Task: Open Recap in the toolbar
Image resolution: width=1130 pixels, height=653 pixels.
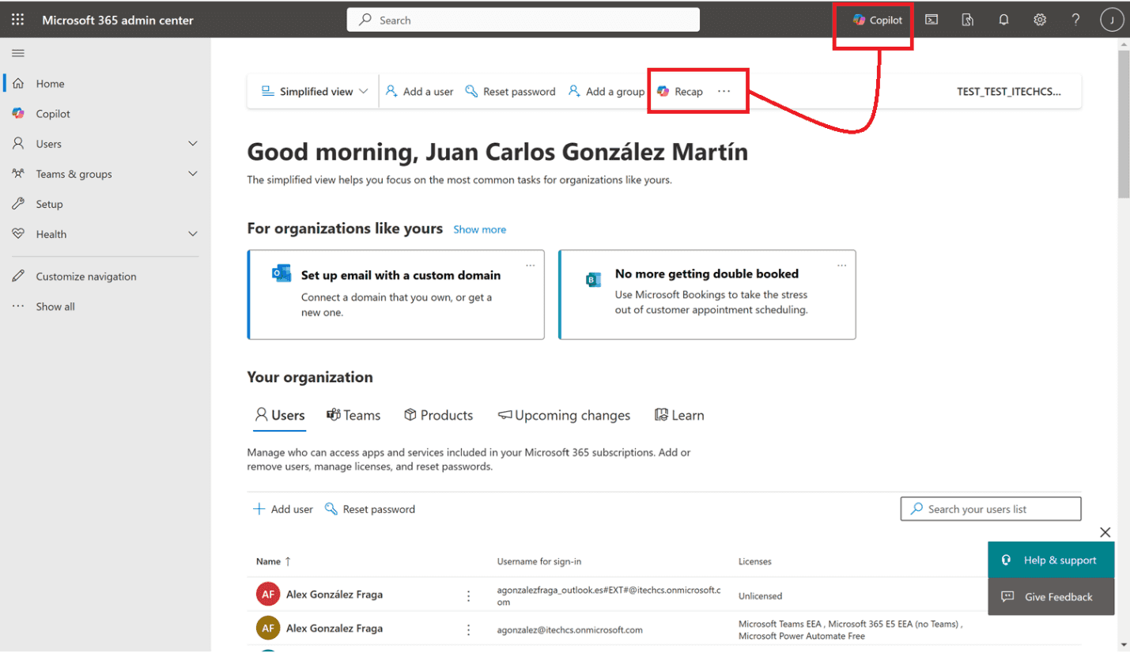Action: tap(679, 91)
